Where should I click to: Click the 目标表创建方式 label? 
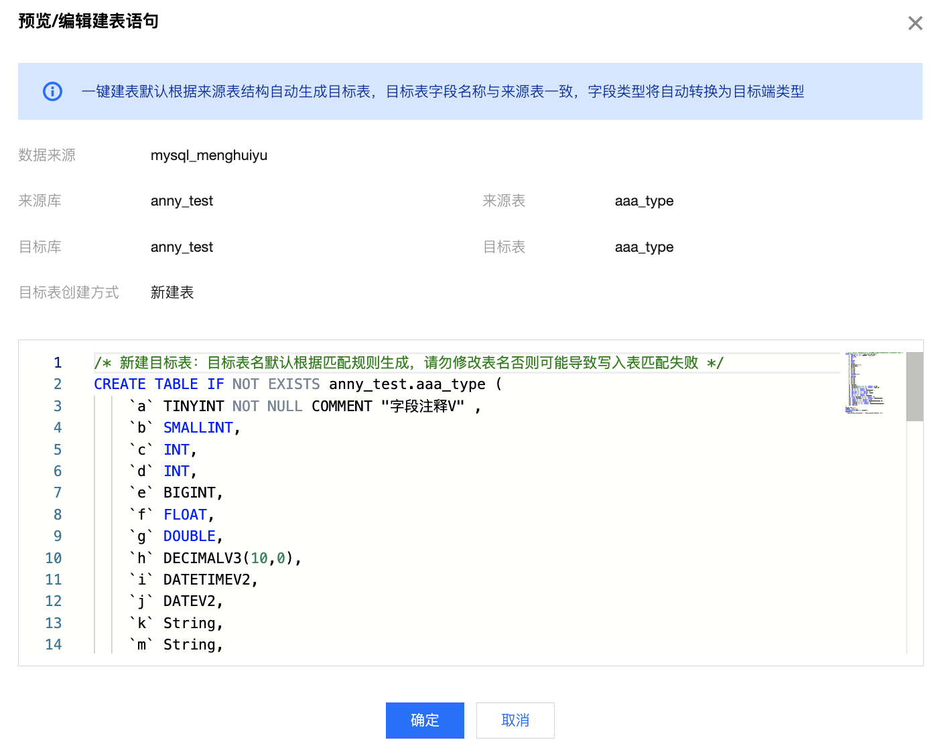pyautogui.click(x=69, y=293)
